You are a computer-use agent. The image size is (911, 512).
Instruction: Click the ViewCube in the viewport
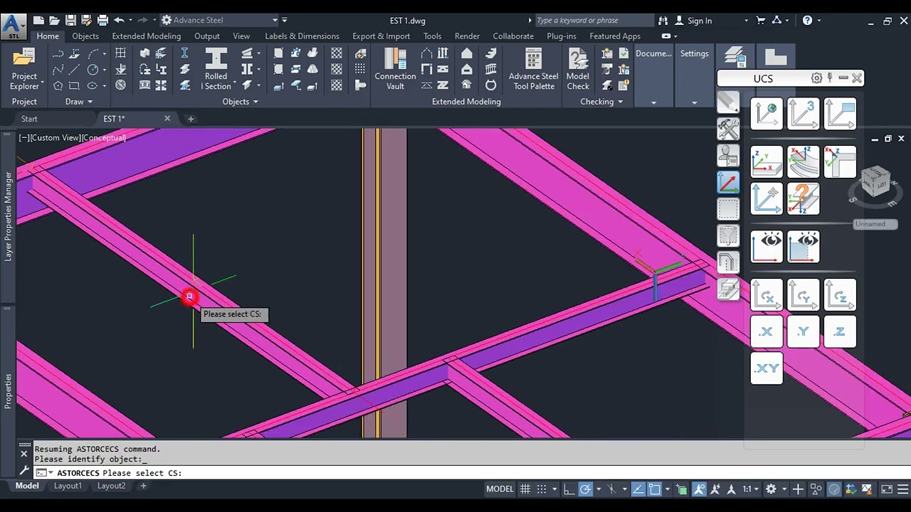point(875,182)
